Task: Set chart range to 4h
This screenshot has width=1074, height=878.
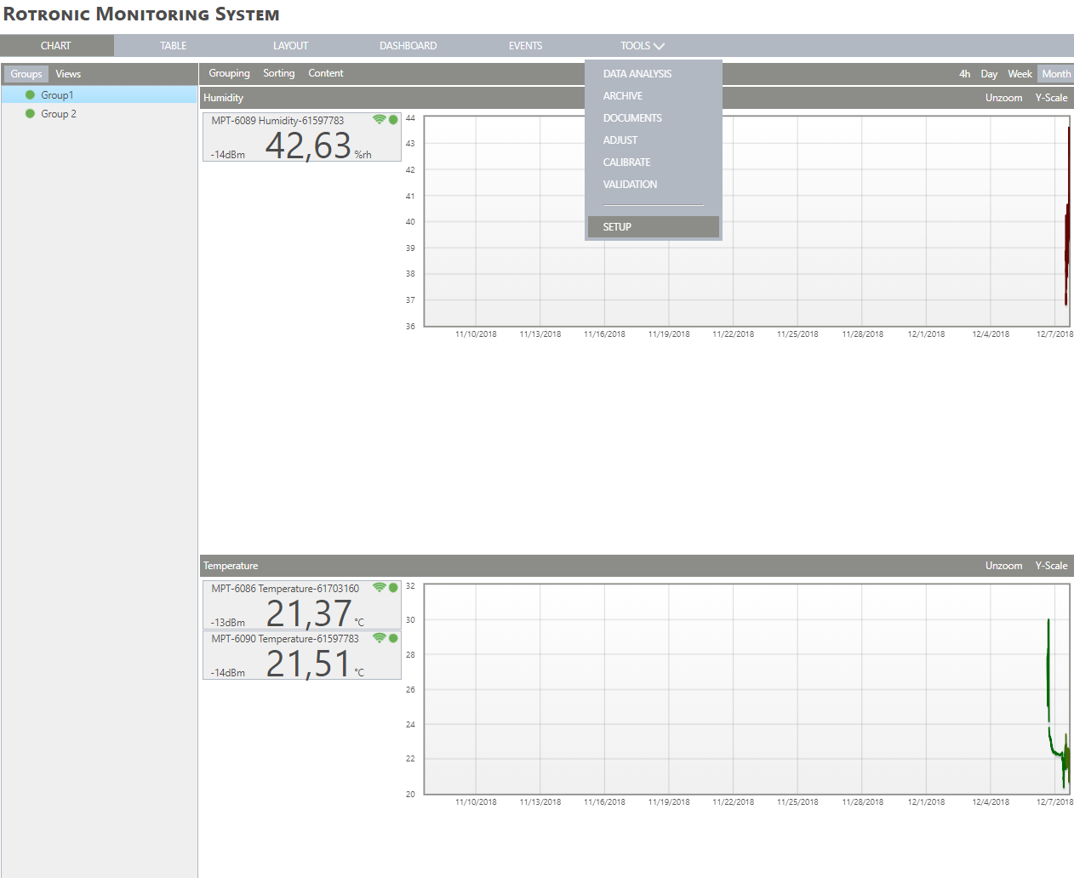Action: pyautogui.click(x=964, y=74)
